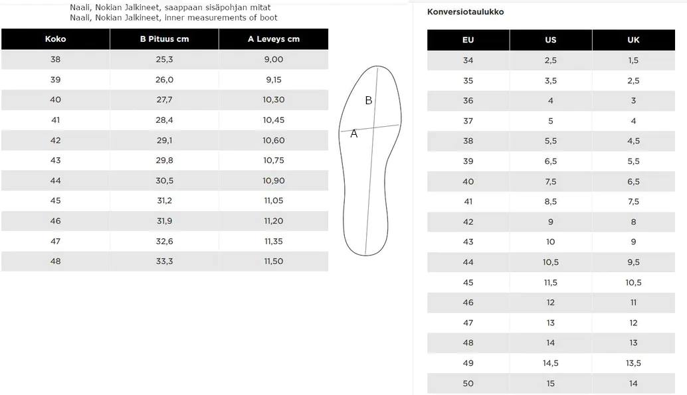Select the 33,3 length cell
This screenshot has width=687, height=395.
pos(164,262)
